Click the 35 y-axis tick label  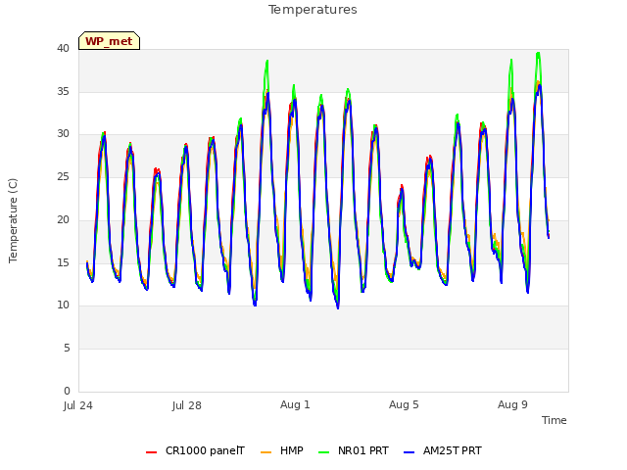click(63, 91)
